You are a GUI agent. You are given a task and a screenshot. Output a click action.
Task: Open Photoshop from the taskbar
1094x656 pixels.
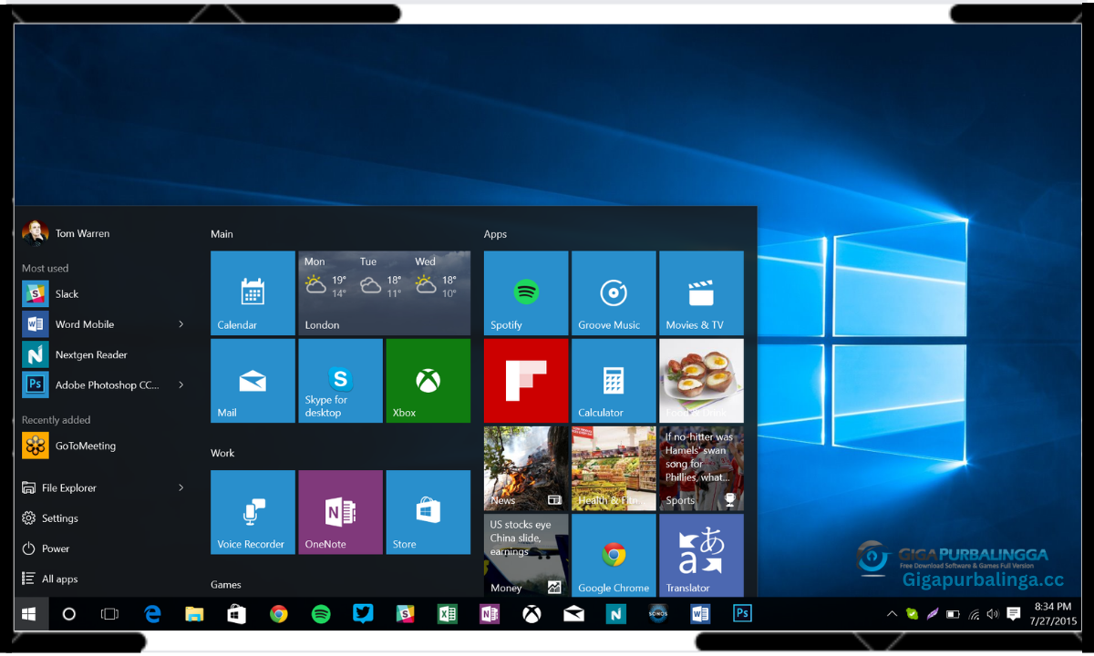[743, 614]
